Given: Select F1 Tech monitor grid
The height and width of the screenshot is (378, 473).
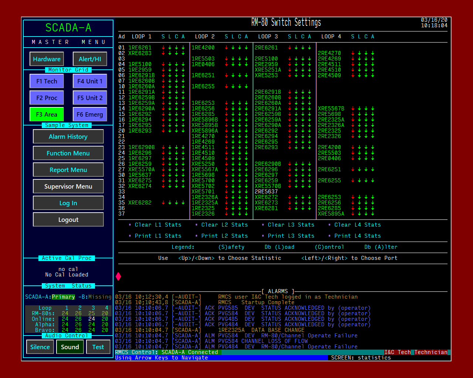Looking at the screenshot, I should 47,81.
